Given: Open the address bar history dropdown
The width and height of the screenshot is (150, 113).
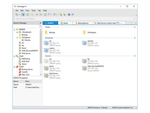Looking at the screenshot, I should pos(134,19).
